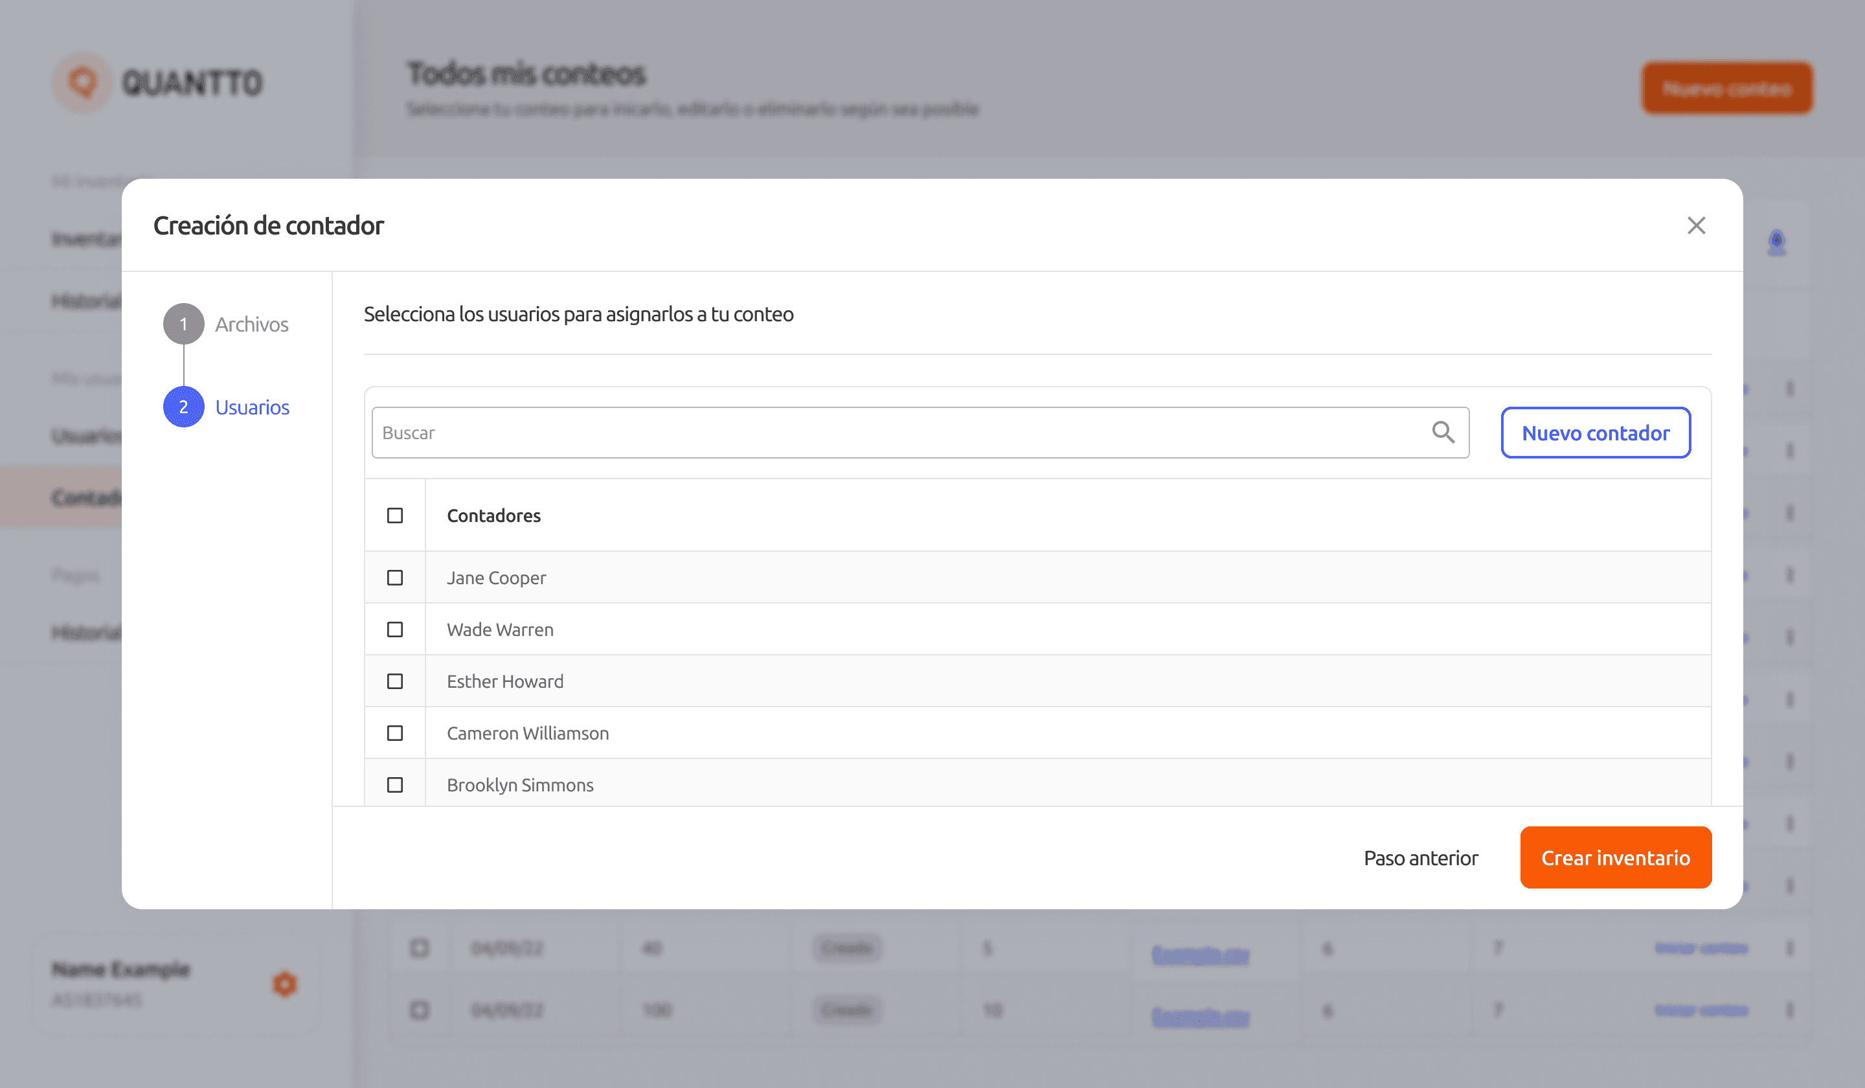Select the Usuarios step label
Viewport: 1865px width, 1088px height.
[x=253, y=407]
